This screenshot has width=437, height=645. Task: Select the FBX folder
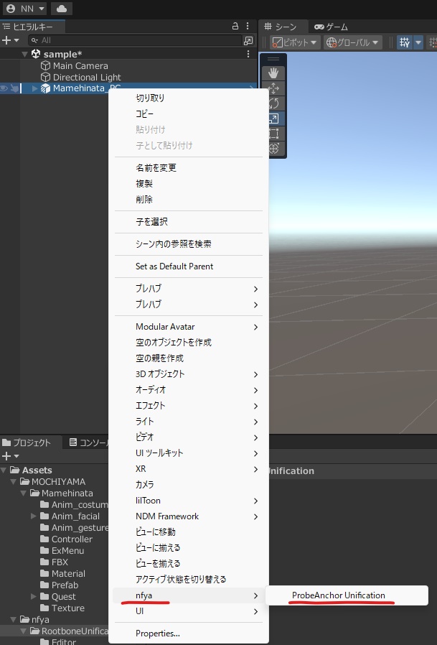click(x=55, y=562)
